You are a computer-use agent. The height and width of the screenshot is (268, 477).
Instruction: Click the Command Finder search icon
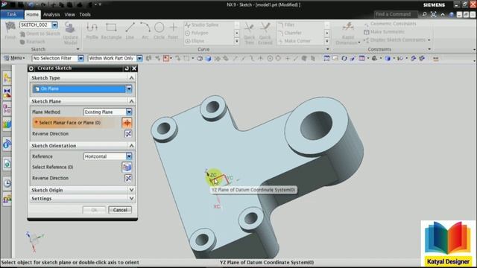tap(424, 14)
